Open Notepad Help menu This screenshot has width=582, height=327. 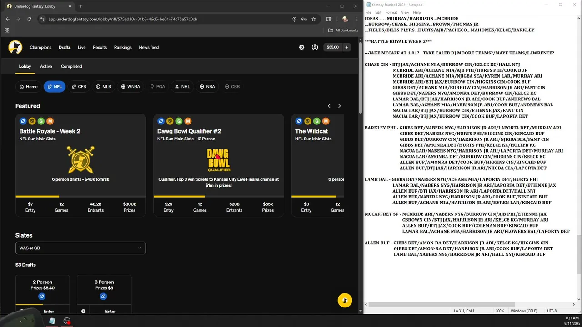(x=417, y=12)
